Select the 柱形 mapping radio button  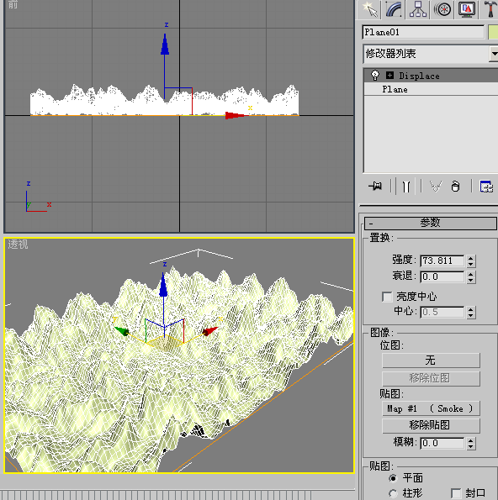coord(393,493)
